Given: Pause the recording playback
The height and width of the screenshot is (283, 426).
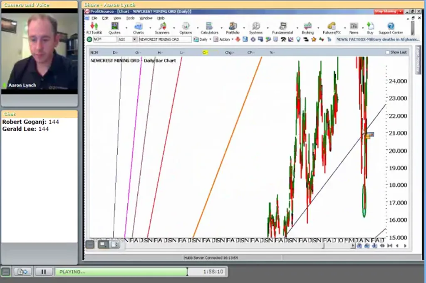Looking at the screenshot, I should 43,272.
